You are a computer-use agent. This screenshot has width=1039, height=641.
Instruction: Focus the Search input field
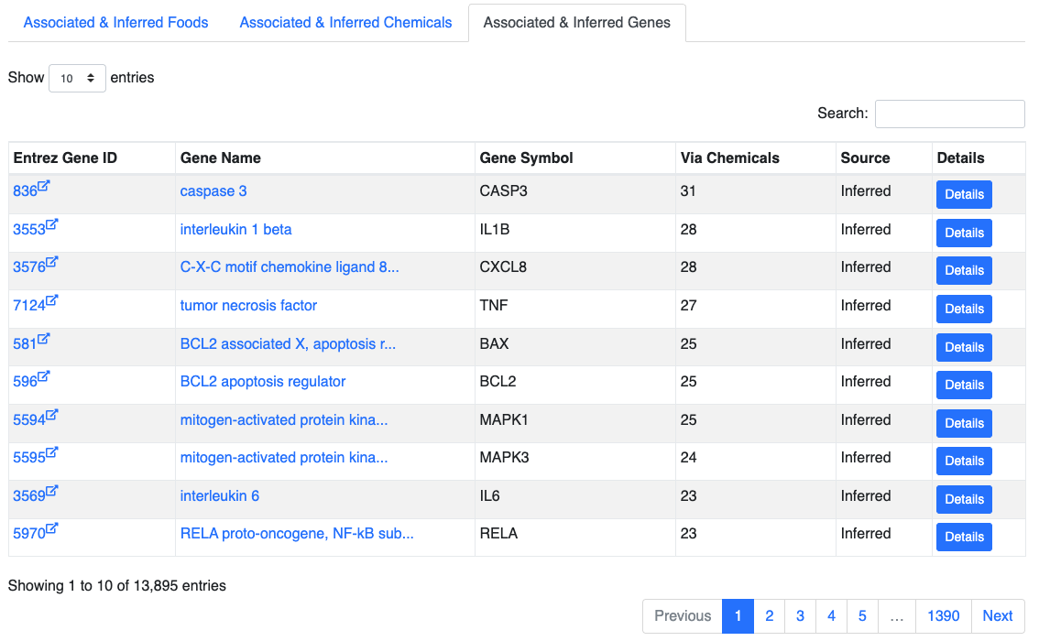tap(949, 114)
